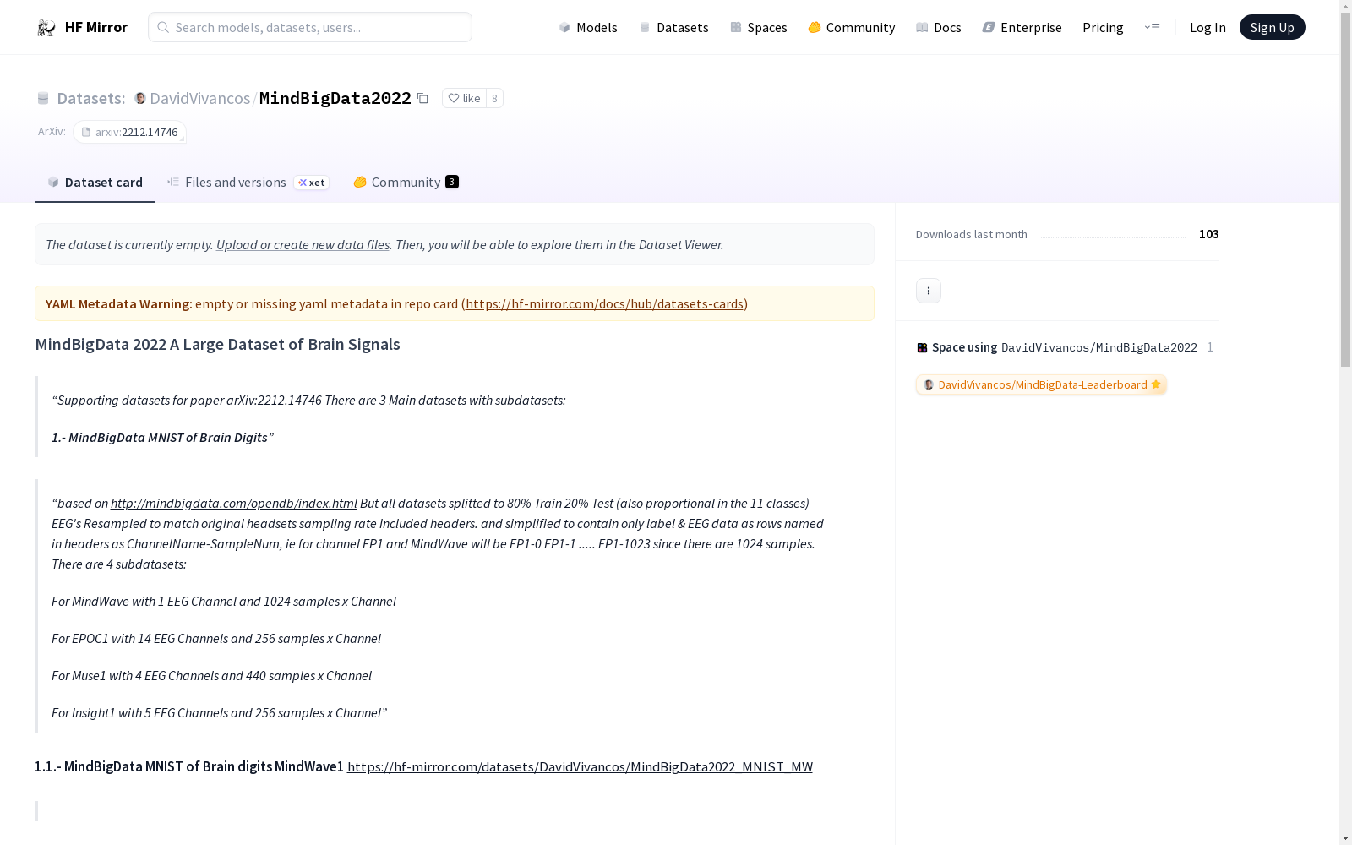This screenshot has height=845, width=1352.
Task: Click the Sign Up button
Action: tap(1273, 27)
